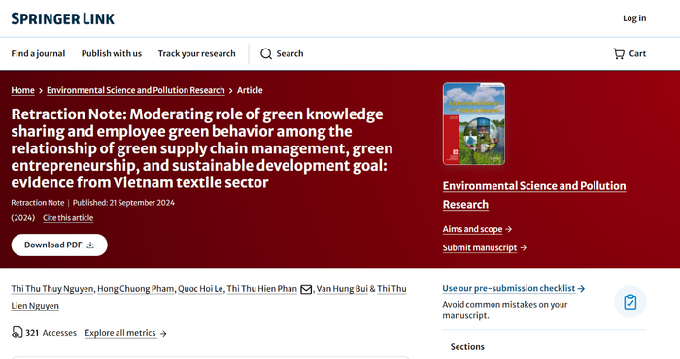680x359 pixels.
Task: Open Publish with us menu
Action: click(x=112, y=53)
